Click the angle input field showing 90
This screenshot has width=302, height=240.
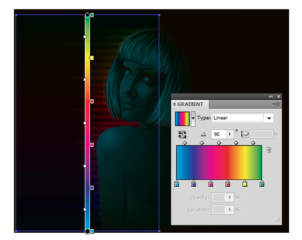pyautogui.click(x=219, y=134)
